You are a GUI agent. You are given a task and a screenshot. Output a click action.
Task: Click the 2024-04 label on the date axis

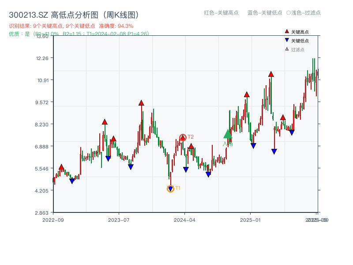184,219
